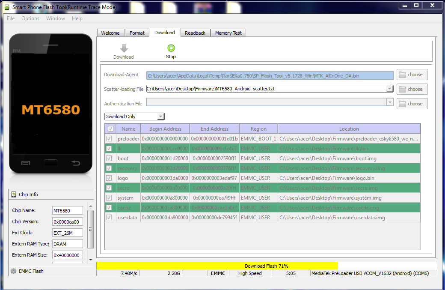
Task: Click the Download-Agent path field
Action: coord(270,75)
